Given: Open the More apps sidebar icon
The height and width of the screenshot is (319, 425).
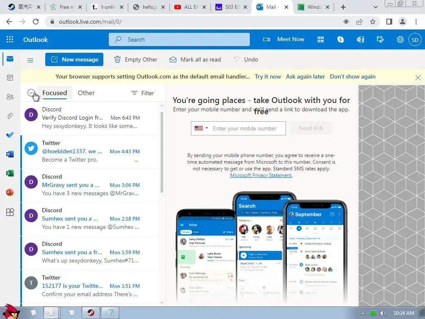Looking at the screenshot, I should [x=10, y=212].
